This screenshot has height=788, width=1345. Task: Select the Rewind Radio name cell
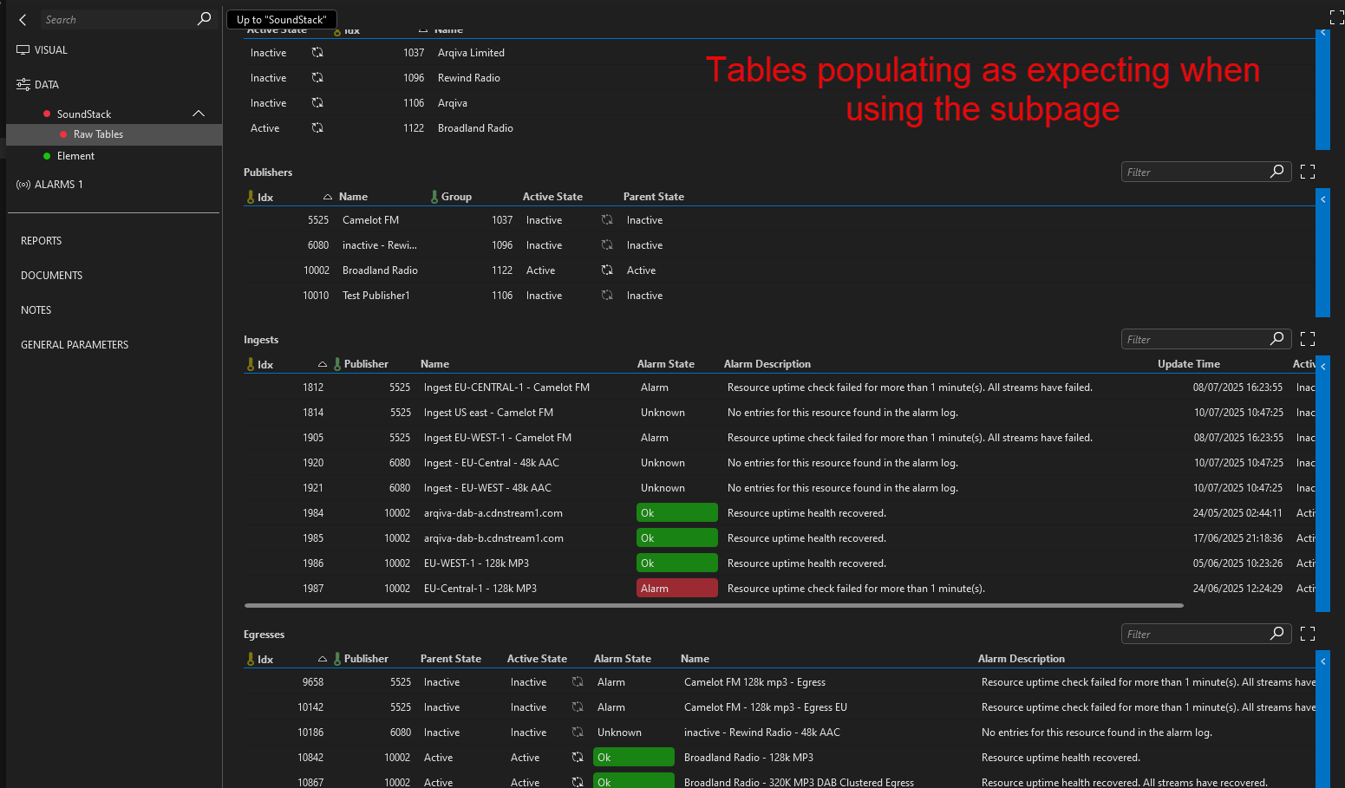coord(469,78)
